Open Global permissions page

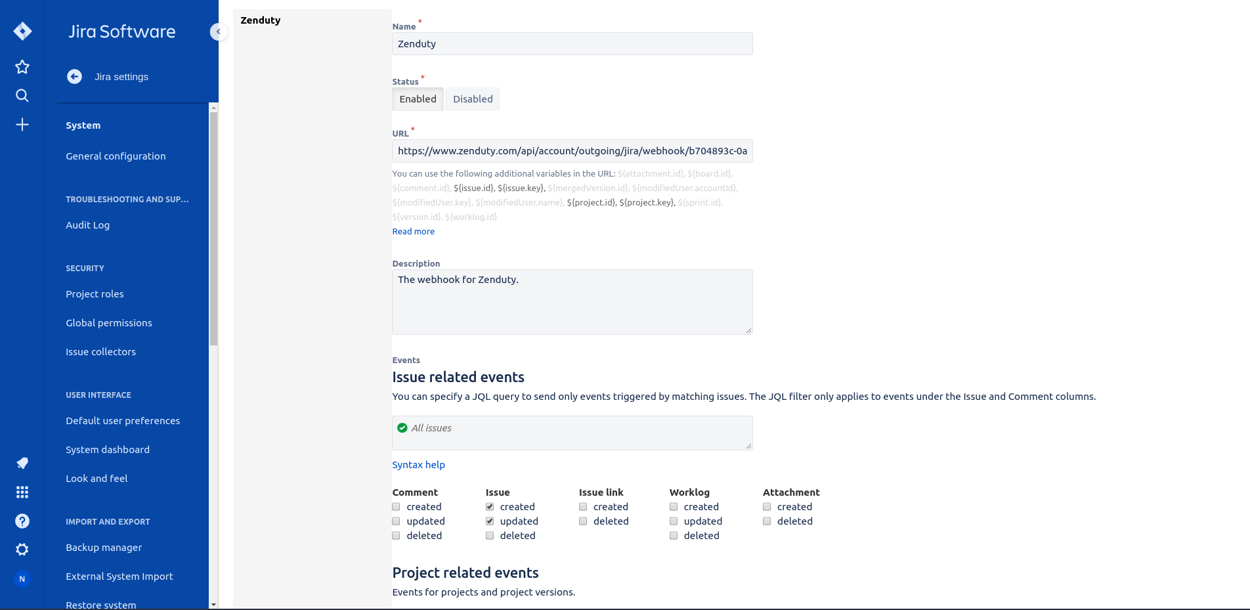(x=109, y=323)
